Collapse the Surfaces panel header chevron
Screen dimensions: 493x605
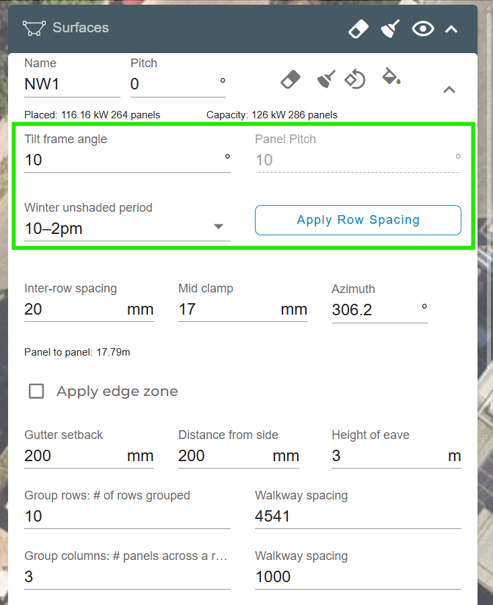(452, 29)
